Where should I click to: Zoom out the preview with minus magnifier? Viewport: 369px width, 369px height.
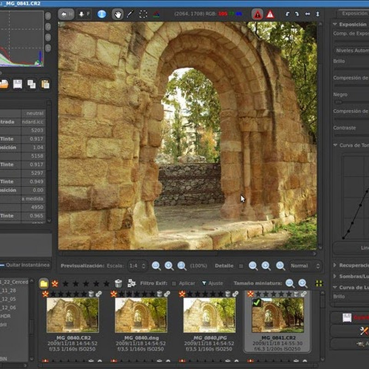156,266
